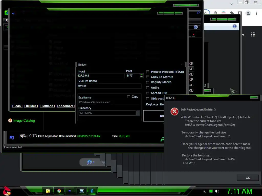Check the Copy checkbox above ExeName
Image resolution: width=262 pixels, height=196 pixels.
129,97
